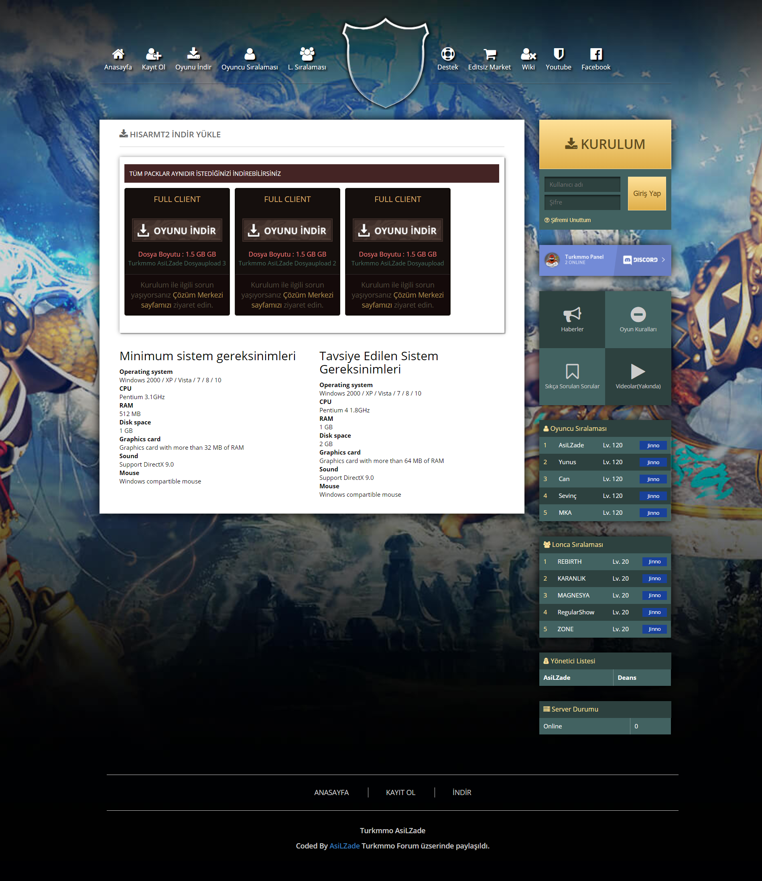This screenshot has height=881, width=762.
Task: Click Oyunu İndir download icon in navbar
Action: coord(193,53)
